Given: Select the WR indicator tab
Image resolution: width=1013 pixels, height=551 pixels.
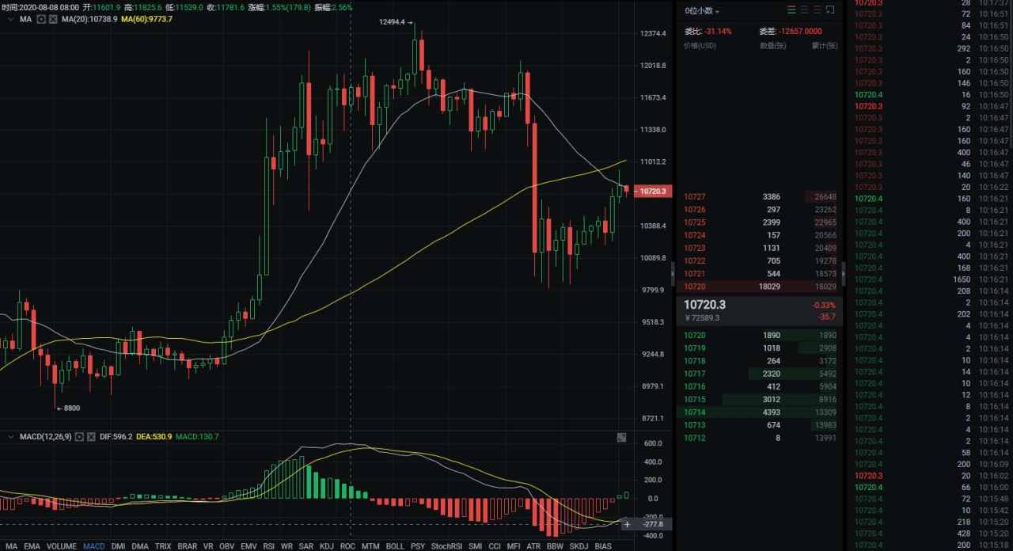Looking at the screenshot, I should point(286,546).
